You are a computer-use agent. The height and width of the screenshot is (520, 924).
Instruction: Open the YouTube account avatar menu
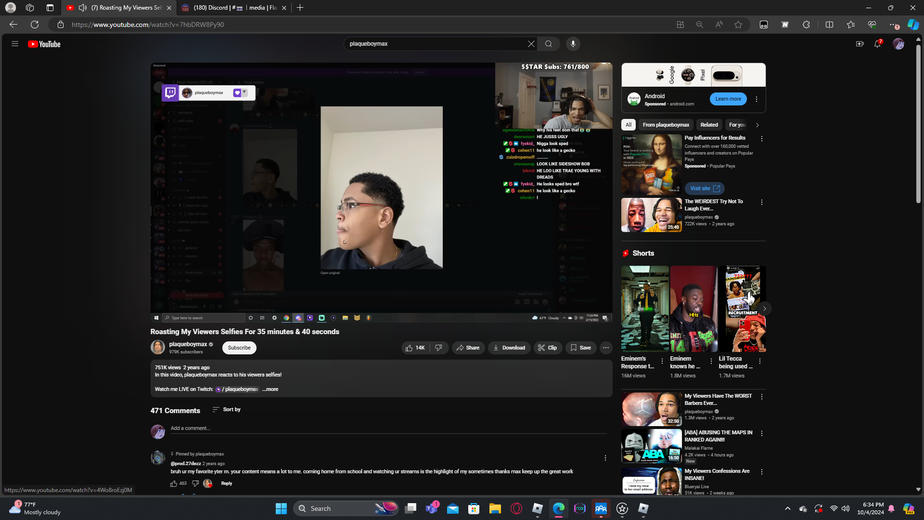point(898,44)
